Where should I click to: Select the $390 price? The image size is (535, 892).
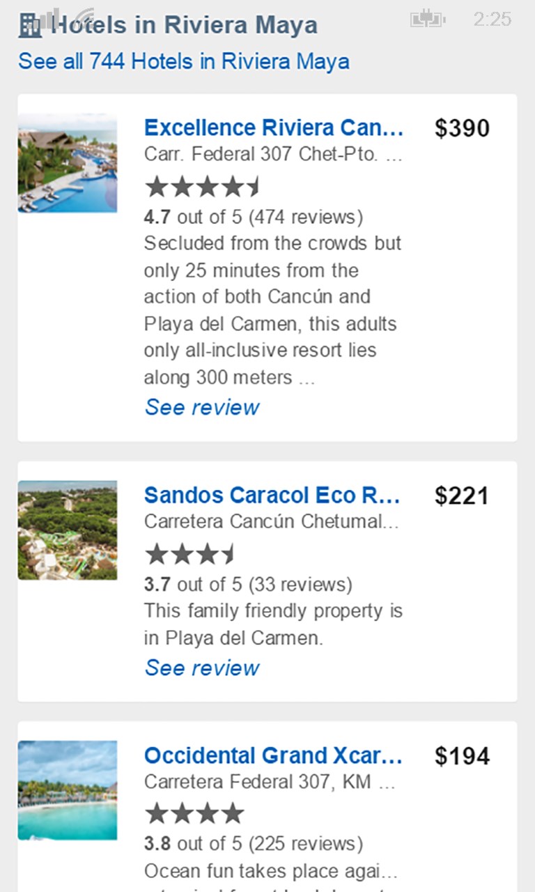coord(462,128)
